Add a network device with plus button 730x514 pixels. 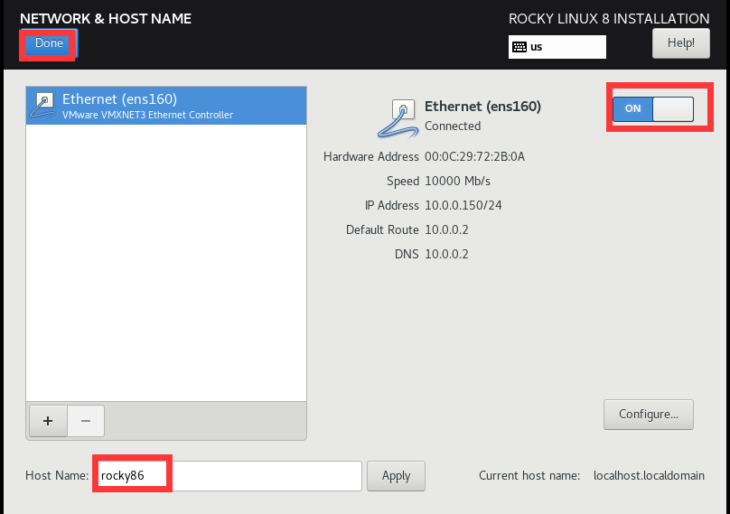(x=48, y=421)
